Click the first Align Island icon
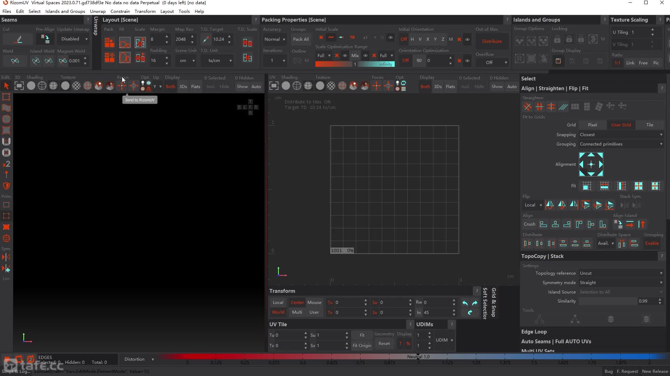 point(618,224)
